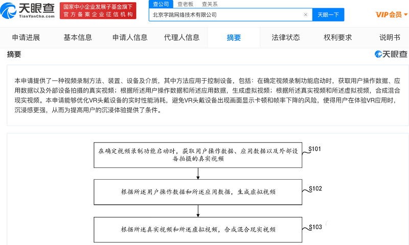Click the 天眼一下 search button

pyautogui.click(x=328, y=15)
